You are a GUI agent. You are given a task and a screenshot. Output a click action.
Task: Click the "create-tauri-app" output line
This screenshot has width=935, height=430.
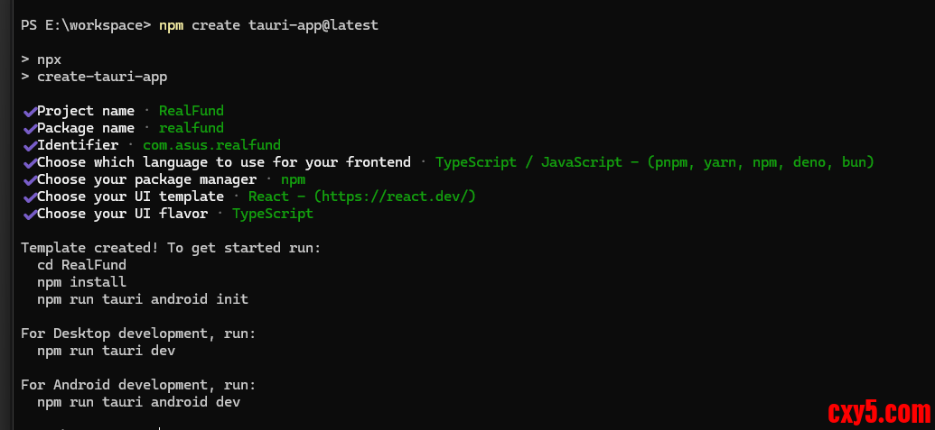(x=102, y=77)
